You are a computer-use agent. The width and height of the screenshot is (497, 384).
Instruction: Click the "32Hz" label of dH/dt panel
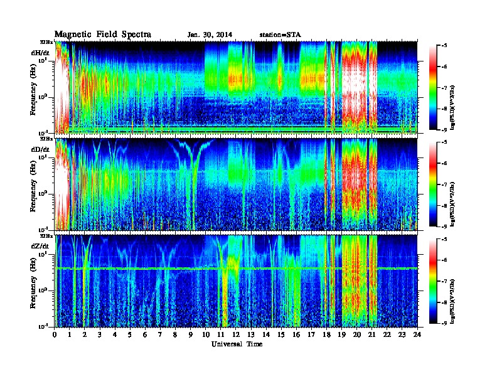[x=46, y=41]
